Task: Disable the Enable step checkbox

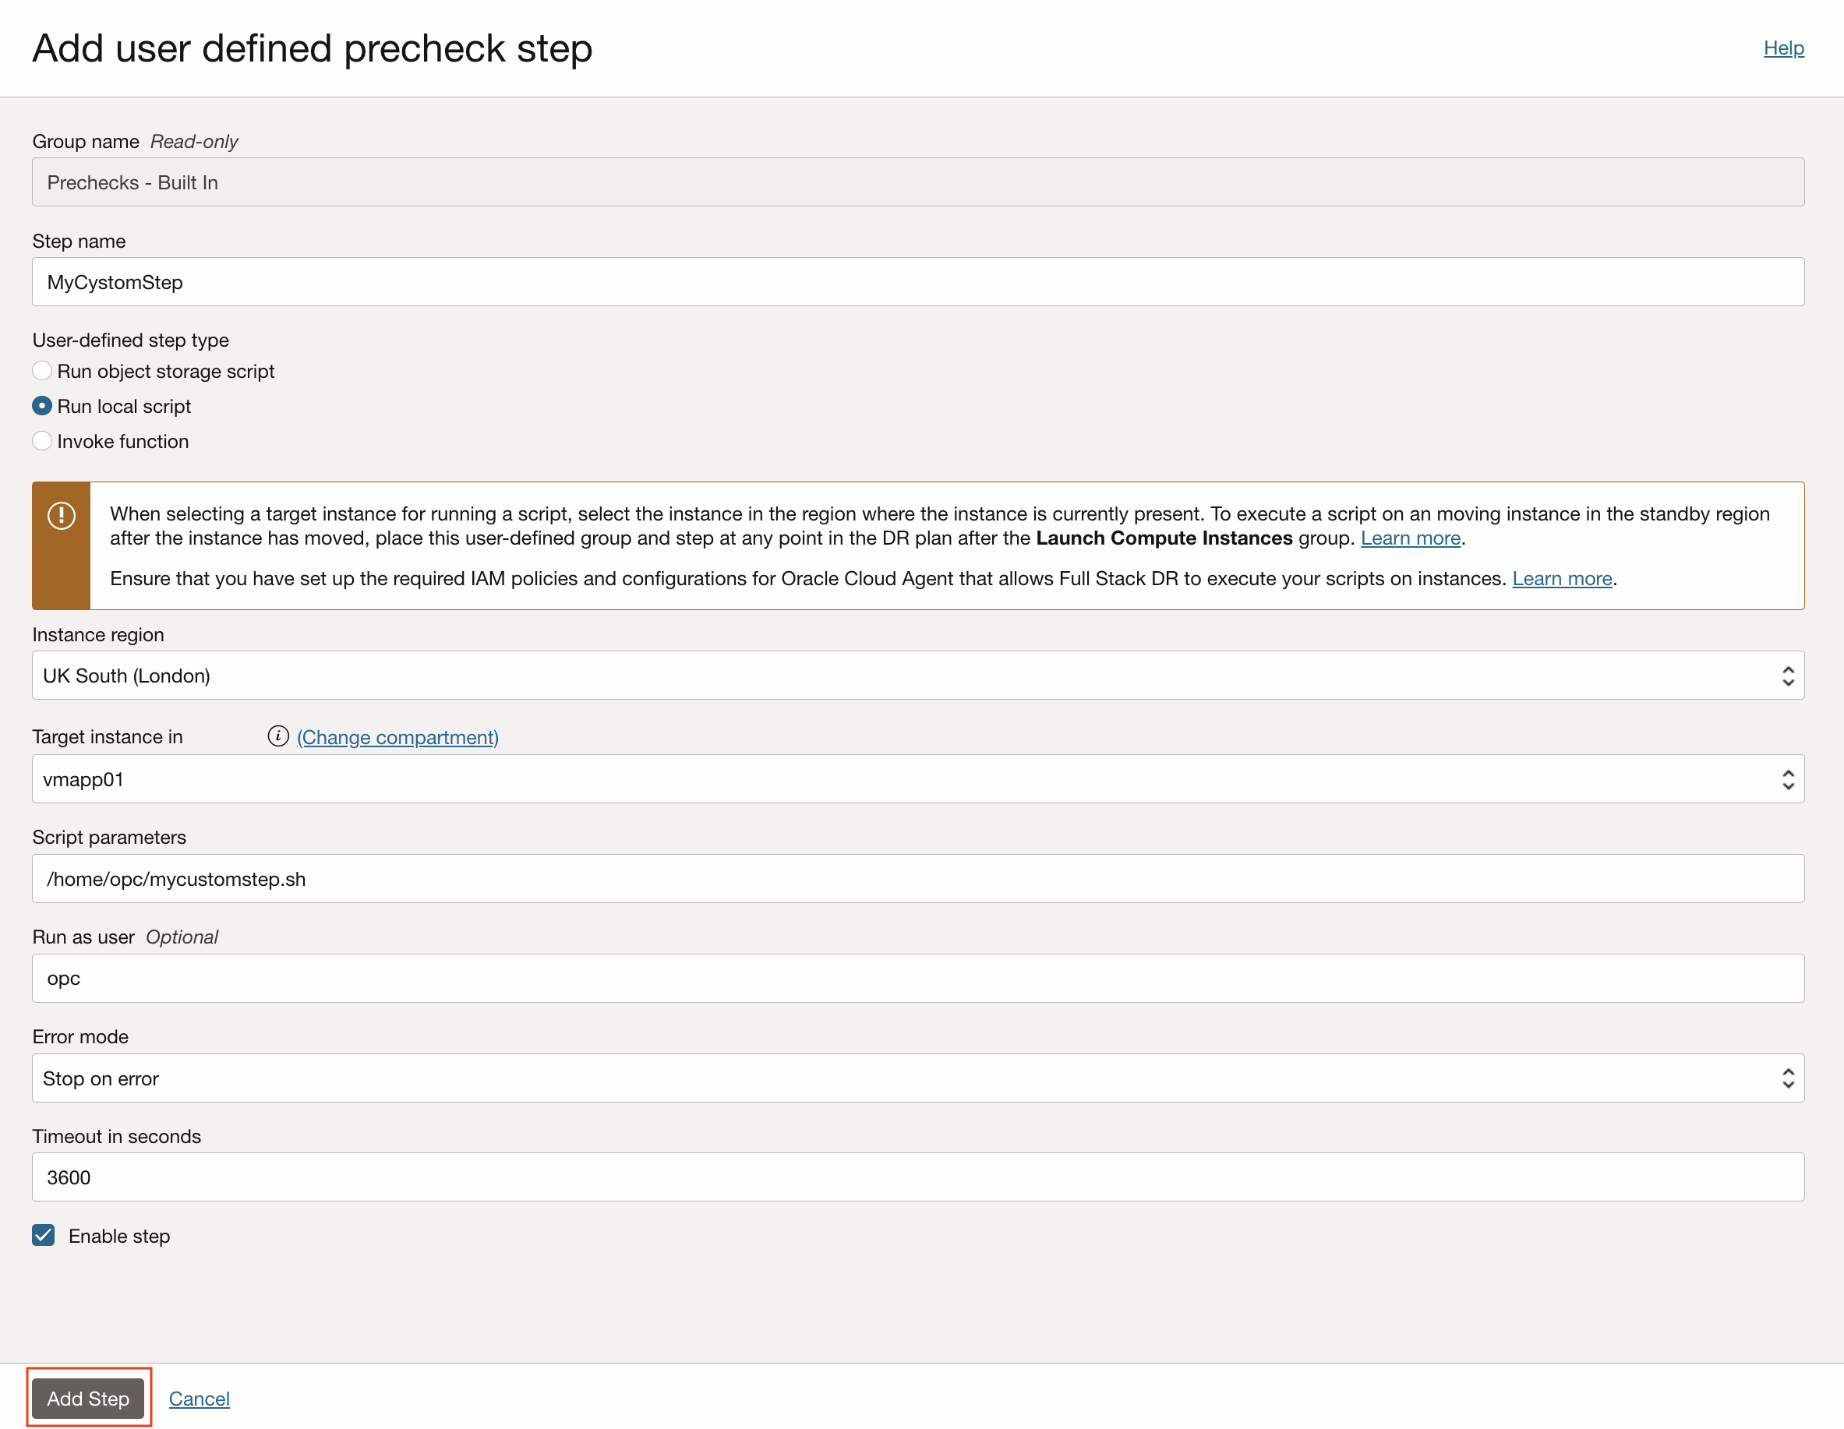Action: (x=42, y=1236)
